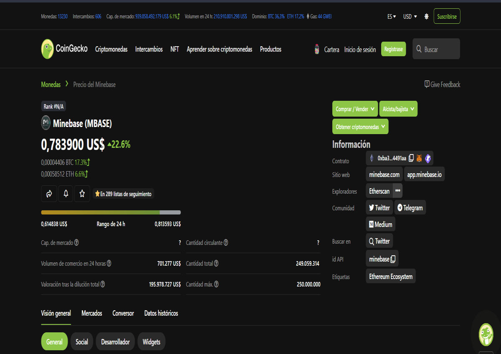Set a price alert with bell icon
Image resolution: width=501 pixels, height=354 pixels.
click(x=66, y=194)
